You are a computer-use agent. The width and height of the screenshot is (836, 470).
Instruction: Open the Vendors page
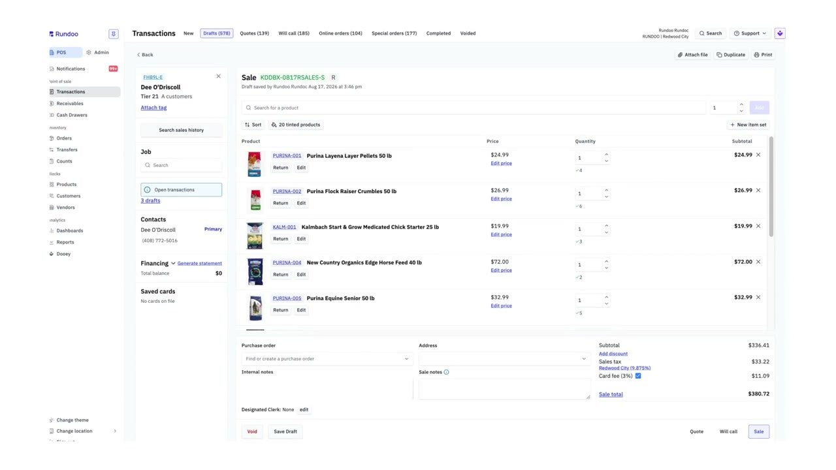tap(65, 208)
